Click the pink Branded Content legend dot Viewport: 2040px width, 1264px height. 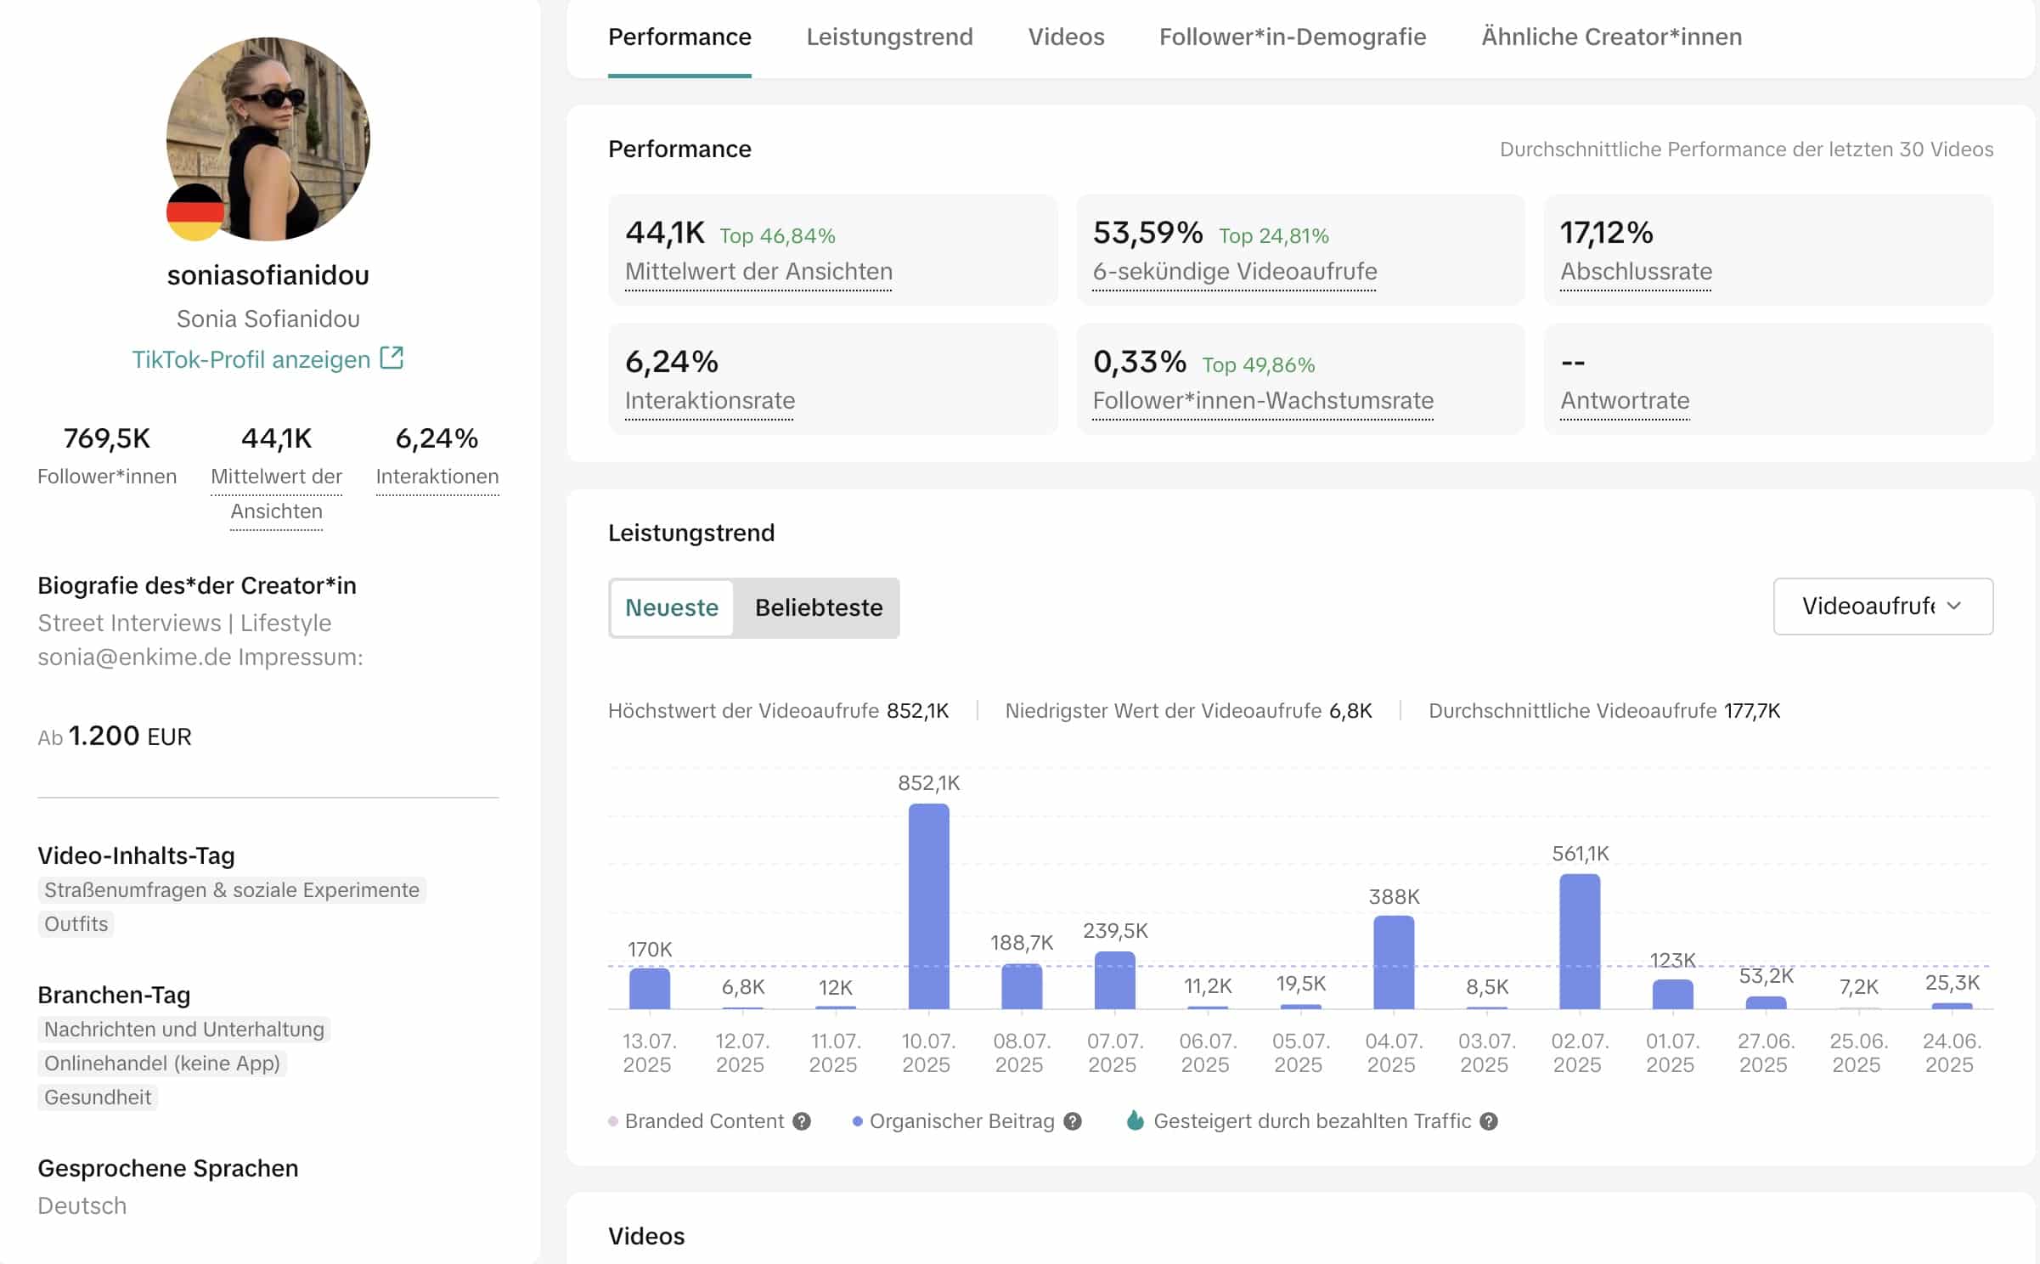click(x=613, y=1121)
